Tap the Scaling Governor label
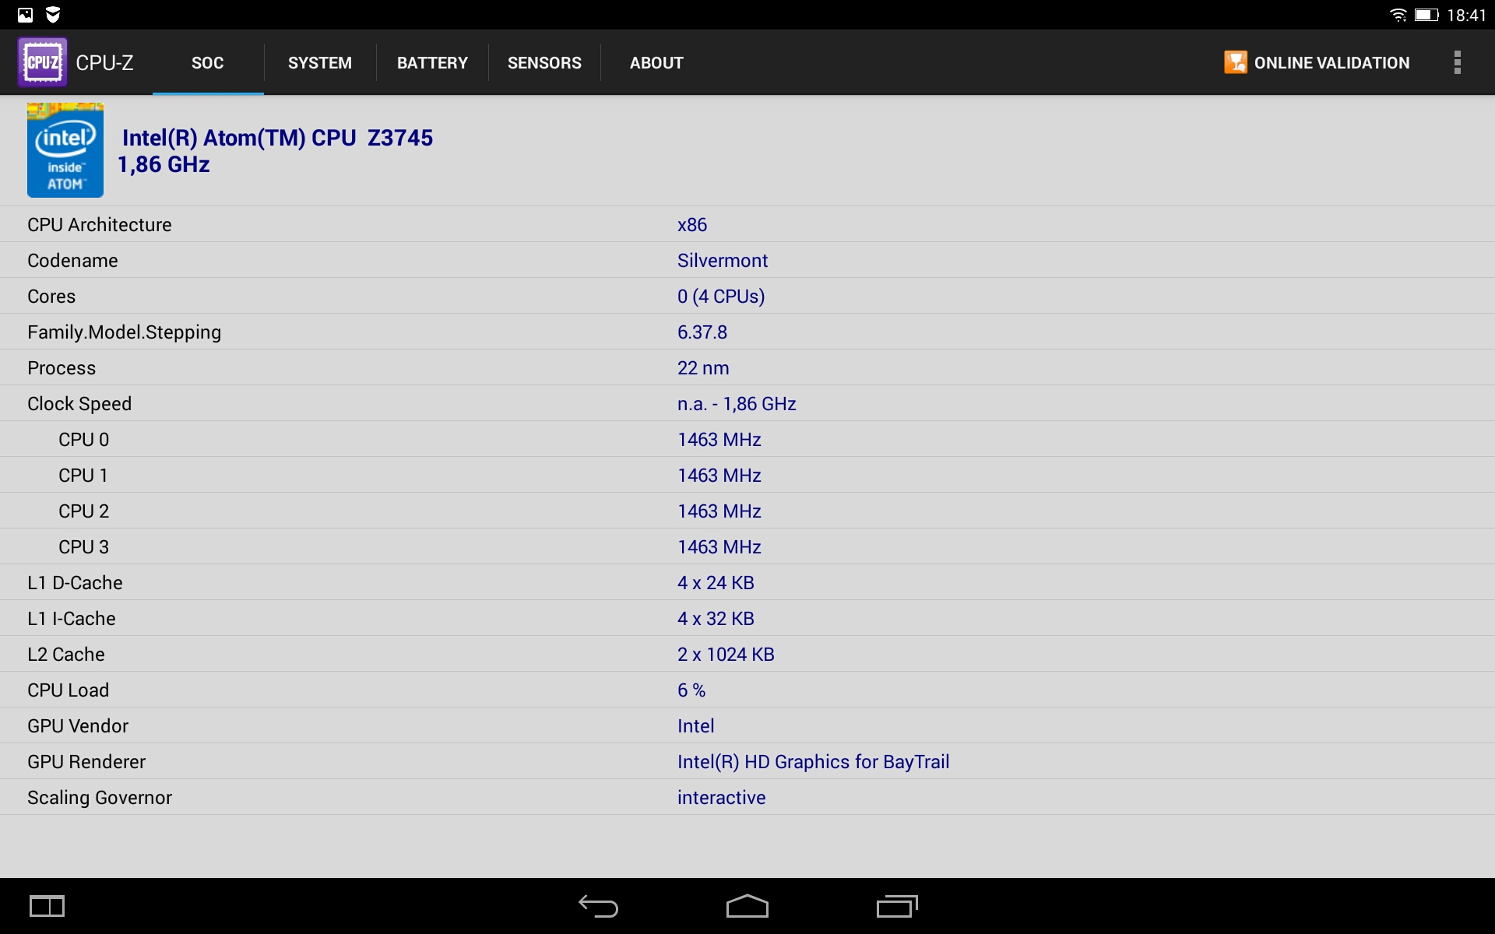 [x=100, y=798]
